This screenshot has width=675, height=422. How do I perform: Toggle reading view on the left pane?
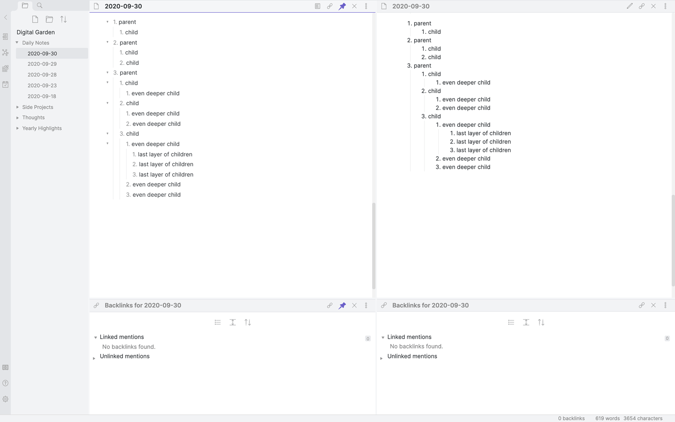[317, 6]
